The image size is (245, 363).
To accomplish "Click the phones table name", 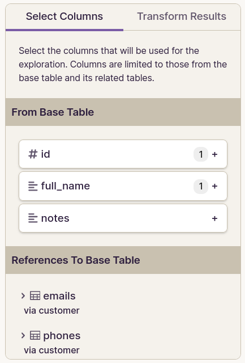I will 62,336.
